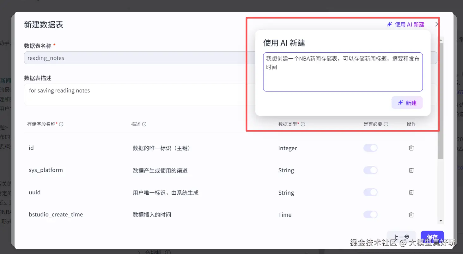Delete the bstudio_create_time field row
The width and height of the screenshot is (463, 254).
(411, 215)
